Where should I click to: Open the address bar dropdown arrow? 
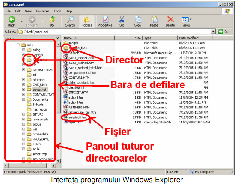(x=213, y=32)
